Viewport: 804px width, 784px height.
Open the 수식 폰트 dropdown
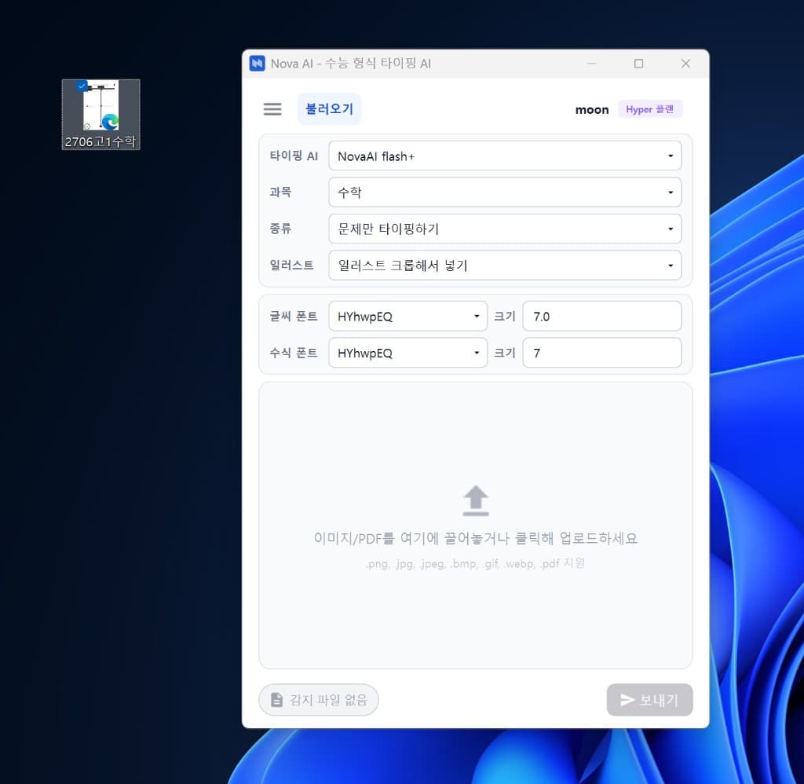(x=407, y=353)
